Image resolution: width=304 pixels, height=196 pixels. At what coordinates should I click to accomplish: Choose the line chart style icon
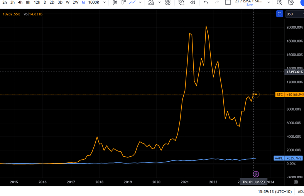[132, 3]
